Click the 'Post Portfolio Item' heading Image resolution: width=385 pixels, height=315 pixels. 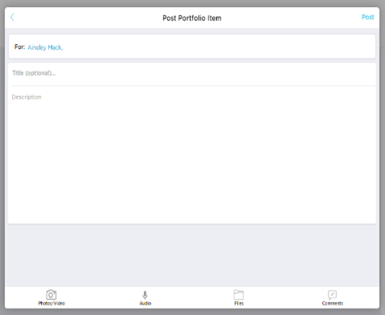point(192,18)
